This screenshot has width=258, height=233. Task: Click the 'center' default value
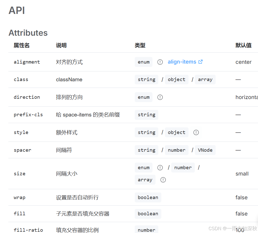pos(244,62)
